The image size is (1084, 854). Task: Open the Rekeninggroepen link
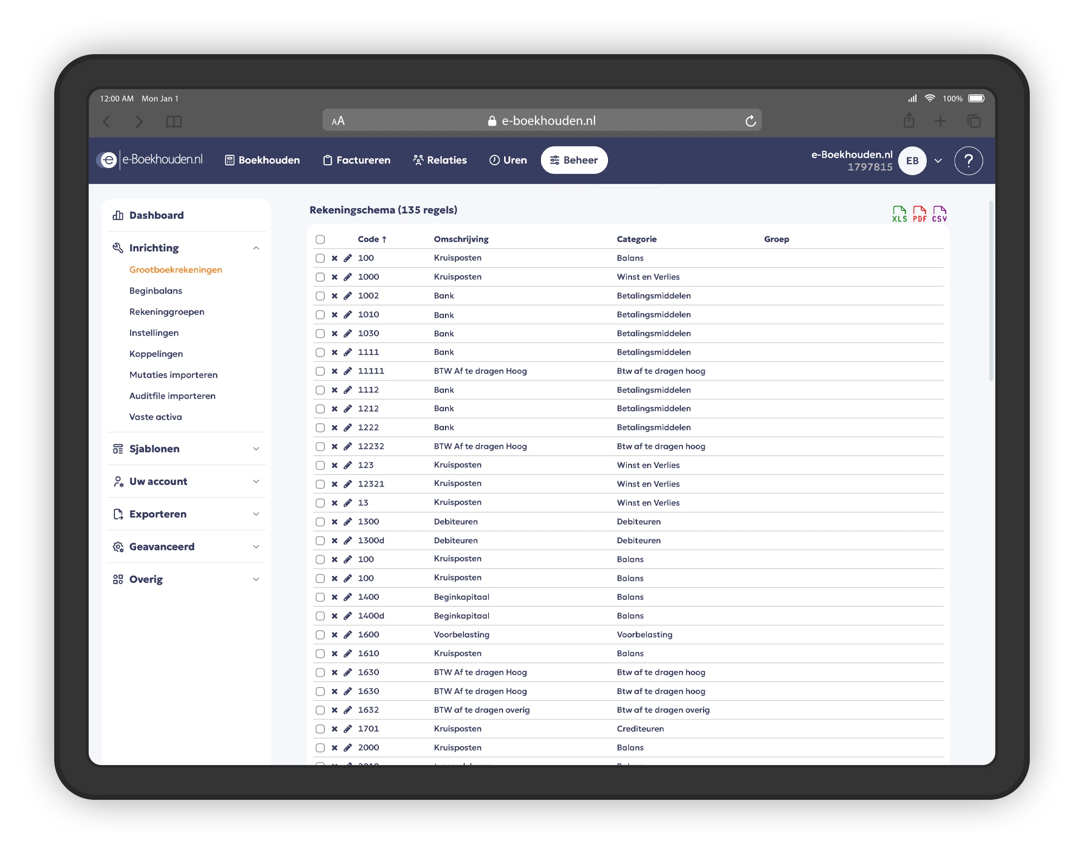click(166, 312)
